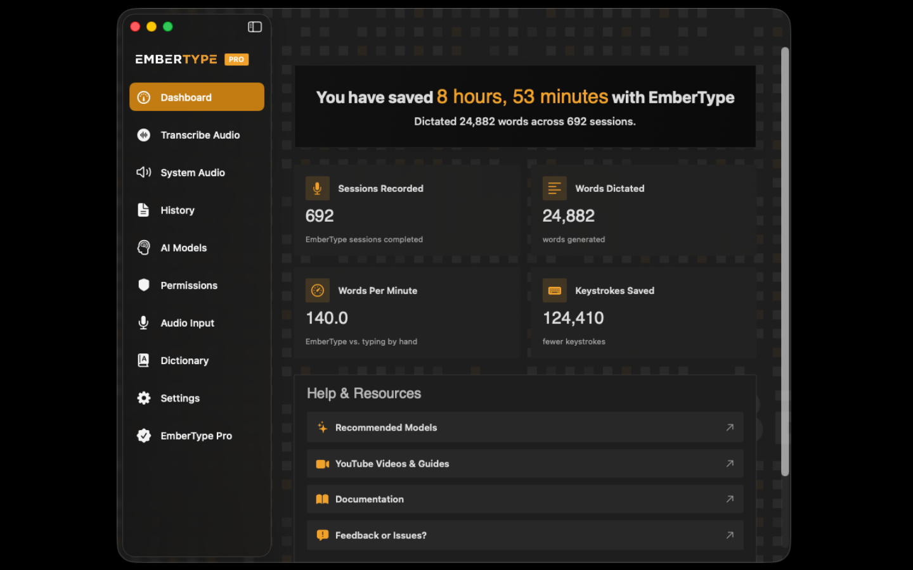The width and height of the screenshot is (913, 570).
Task: Click the PRO badge next to logo
Action: (x=236, y=60)
